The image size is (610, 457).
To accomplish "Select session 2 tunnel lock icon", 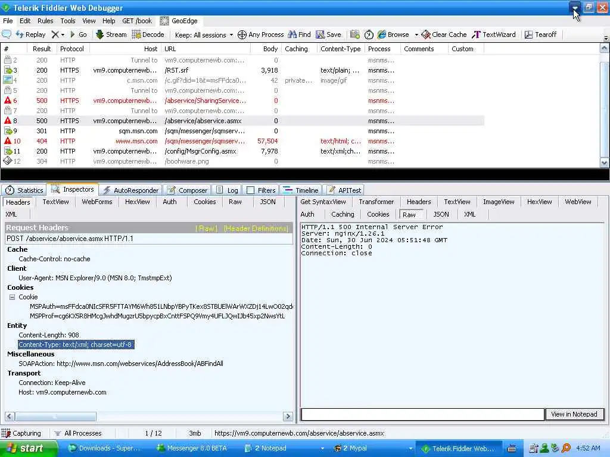I will pyautogui.click(x=8, y=60).
